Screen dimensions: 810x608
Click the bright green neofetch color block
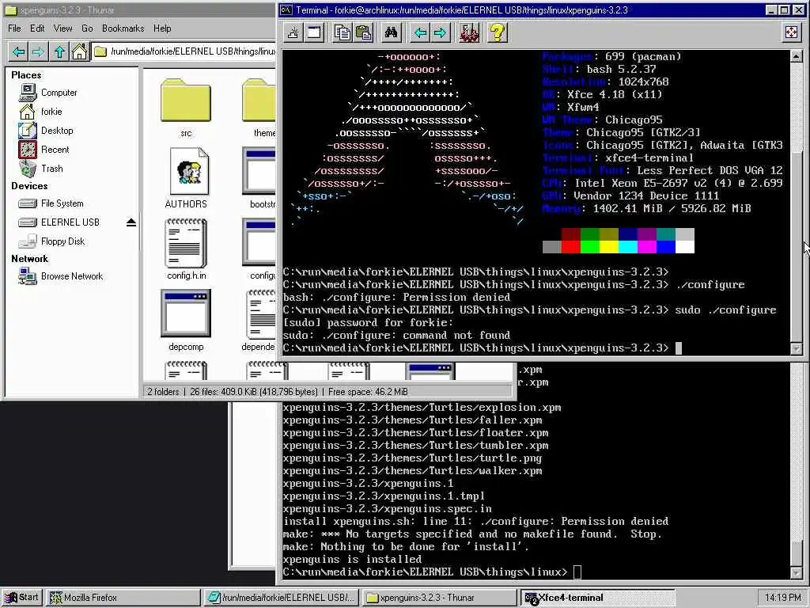(x=590, y=247)
